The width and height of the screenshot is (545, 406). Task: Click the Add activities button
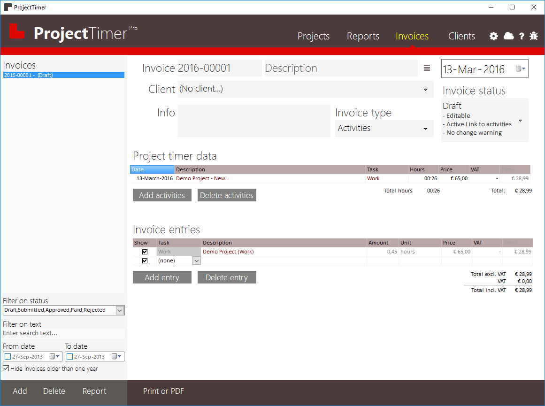[x=162, y=195]
